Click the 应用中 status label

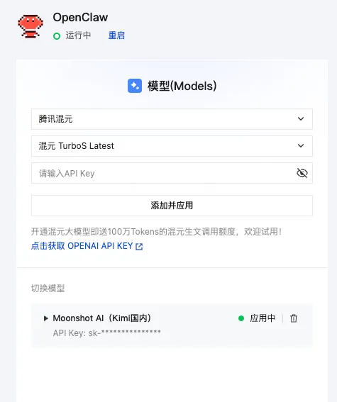(263, 318)
